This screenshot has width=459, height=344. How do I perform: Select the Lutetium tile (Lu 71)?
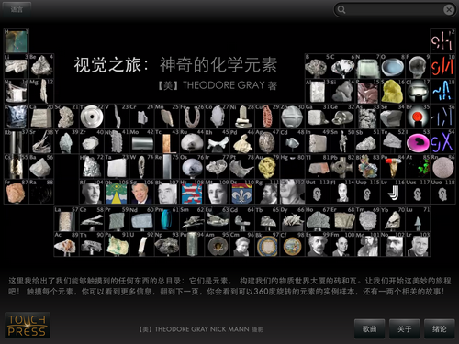pyautogui.click(x=418, y=219)
